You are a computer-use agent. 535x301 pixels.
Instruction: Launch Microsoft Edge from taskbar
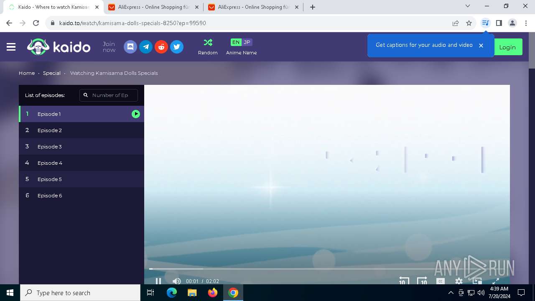(172, 293)
